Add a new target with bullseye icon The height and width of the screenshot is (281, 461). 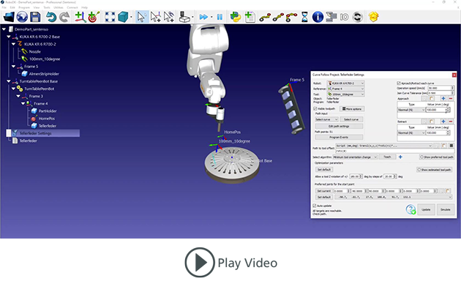(94, 17)
